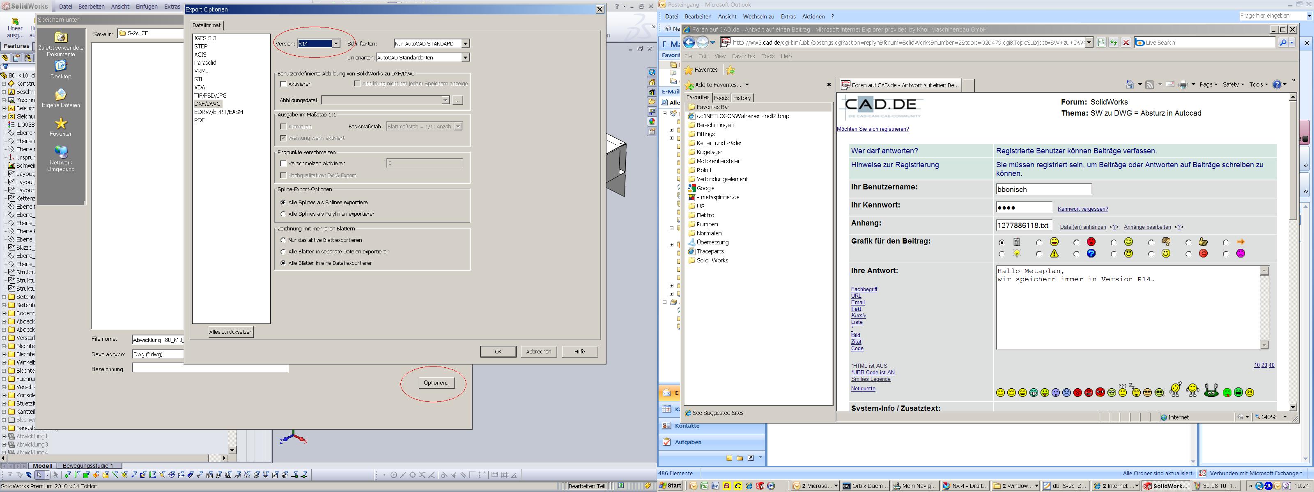Viewport: 1314px width, 492px height.
Task: Enable the Aktivieren mapping checkbox
Action: tap(284, 84)
